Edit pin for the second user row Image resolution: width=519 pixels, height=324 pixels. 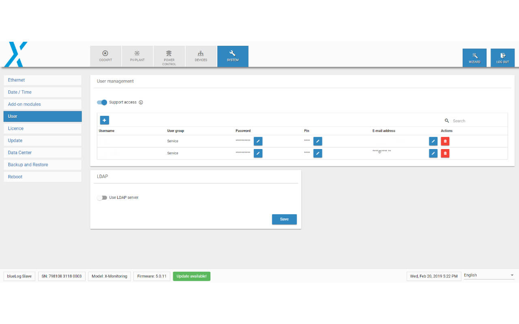(317, 153)
